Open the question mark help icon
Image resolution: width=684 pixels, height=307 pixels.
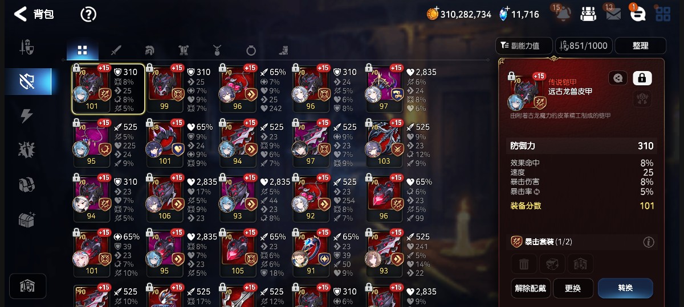click(88, 14)
